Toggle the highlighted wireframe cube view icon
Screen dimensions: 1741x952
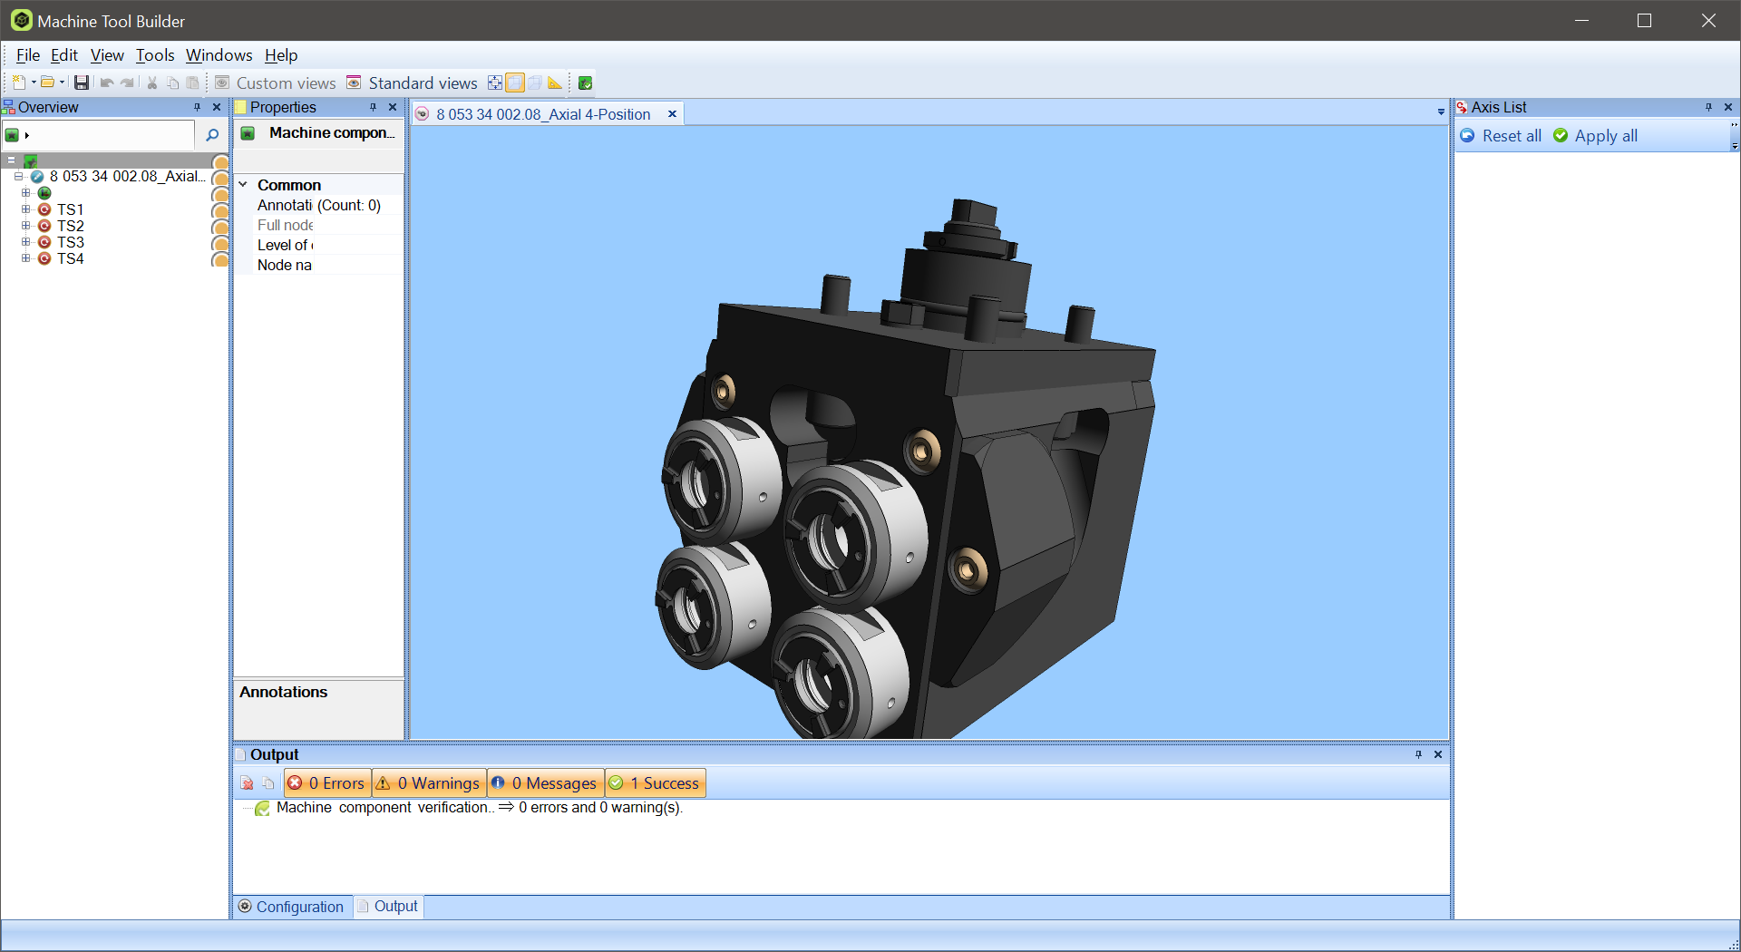click(x=515, y=83)
